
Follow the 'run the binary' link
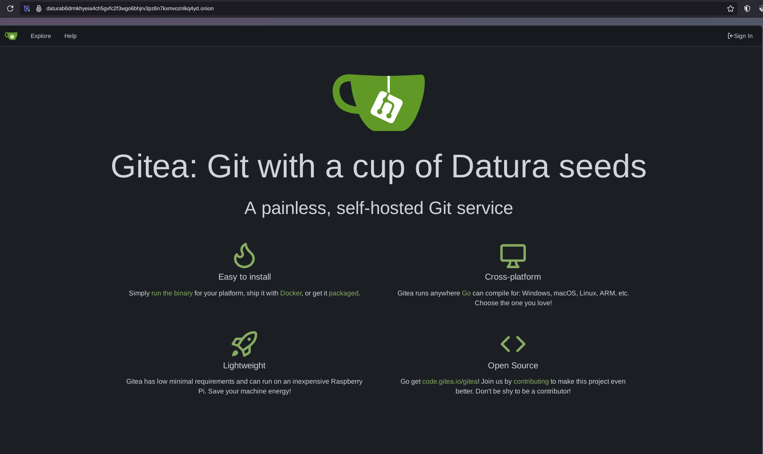(172, 293)
